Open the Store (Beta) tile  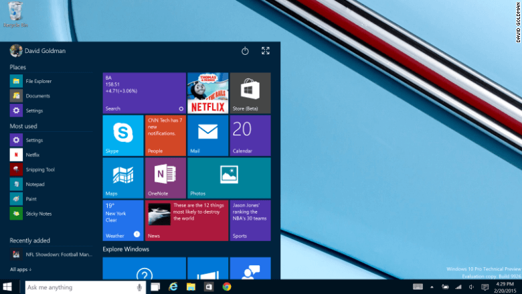coord(250,93)
